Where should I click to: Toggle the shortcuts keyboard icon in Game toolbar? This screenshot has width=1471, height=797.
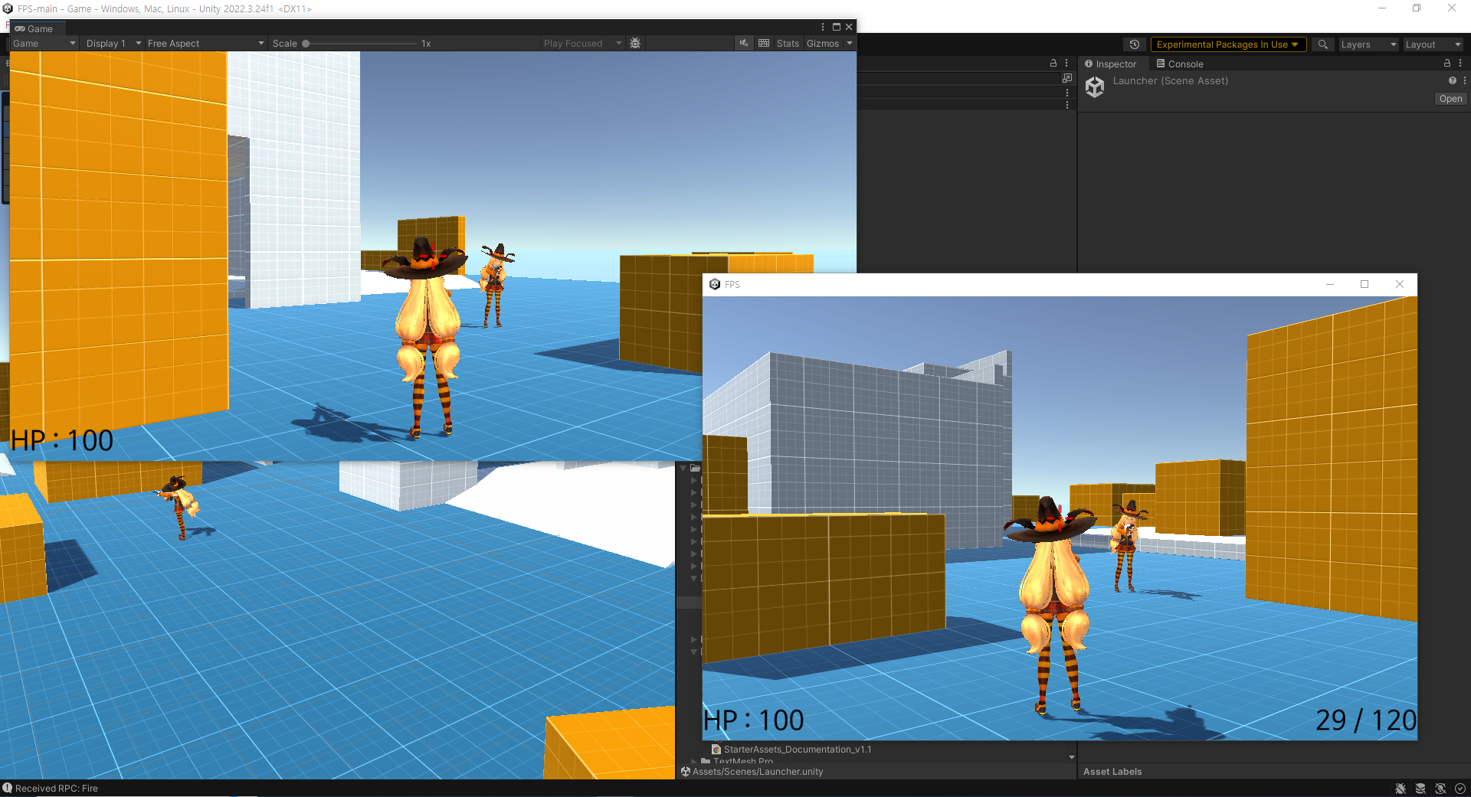tap(764, 44)
